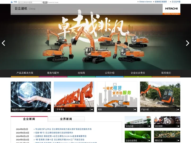This screenshot has height=143, width=191.
Task: Click the globe icon beside 中国
Action: (12, 2)
